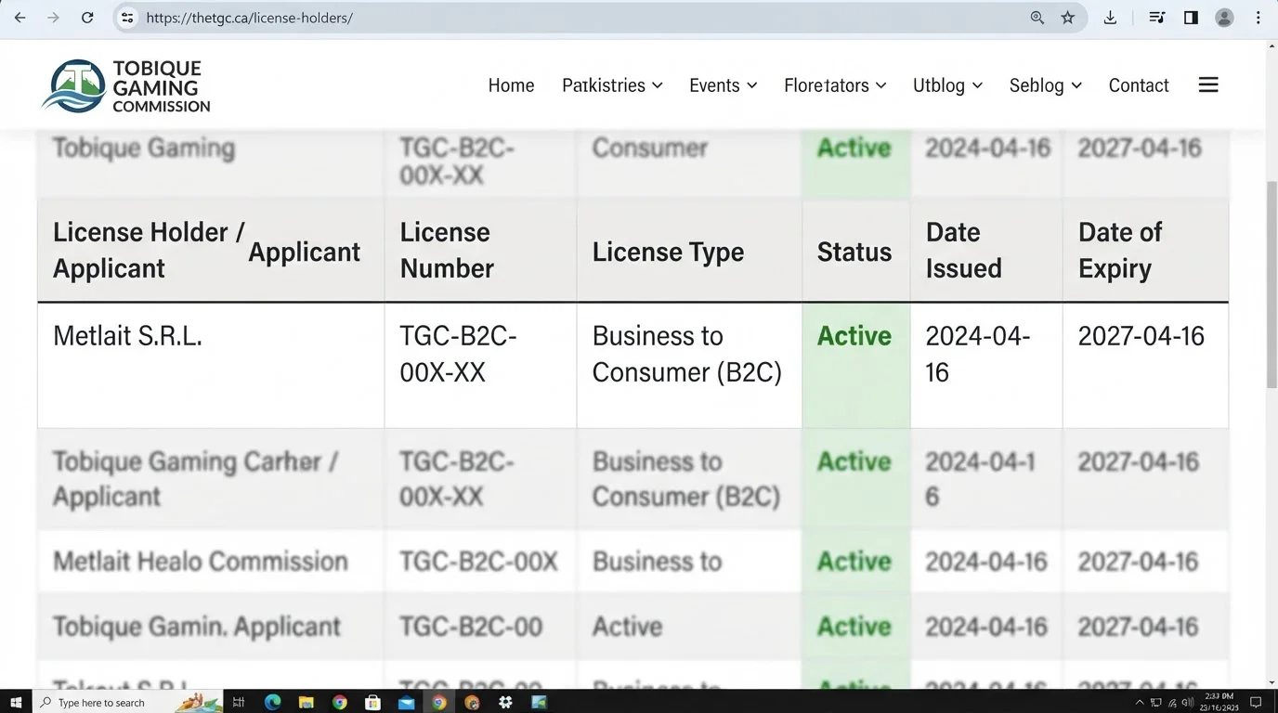Open the network icon in the system tray
The height and width of the screenshot is (713, 1278).
(1156, 703)
